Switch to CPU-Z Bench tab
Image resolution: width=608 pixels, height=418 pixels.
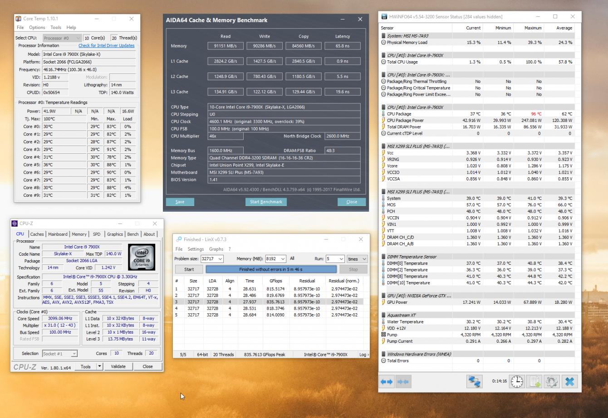[x=133, y=234]
